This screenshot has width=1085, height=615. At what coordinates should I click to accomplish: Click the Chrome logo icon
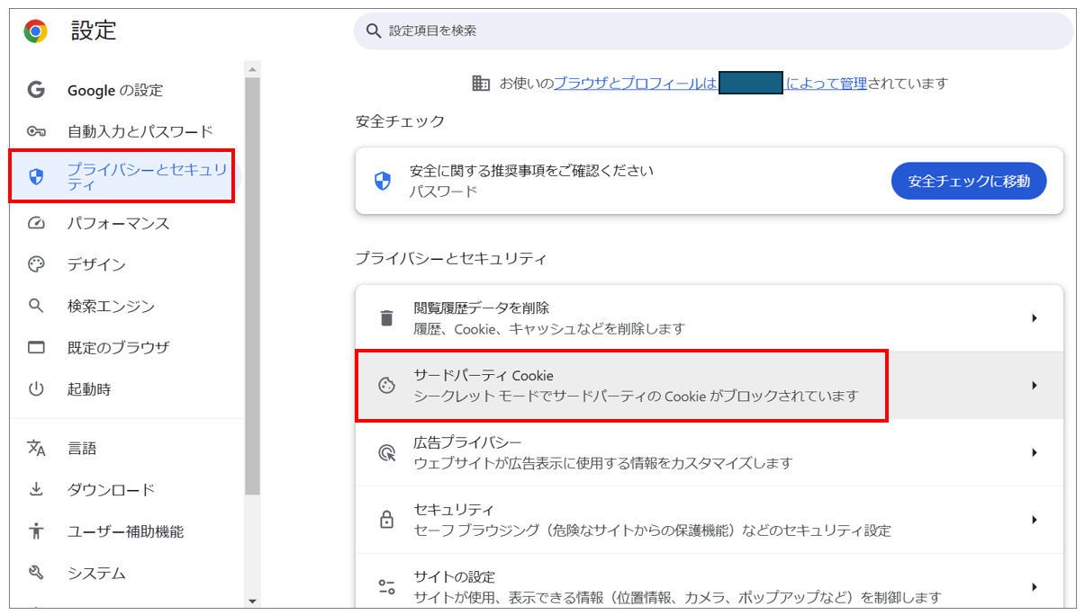[x=36, y=31]
